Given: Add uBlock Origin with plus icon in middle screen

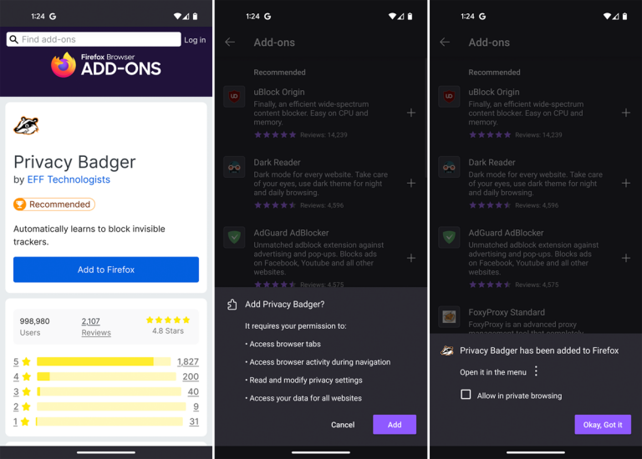Looking at the screenshot, I should point(411,113).
